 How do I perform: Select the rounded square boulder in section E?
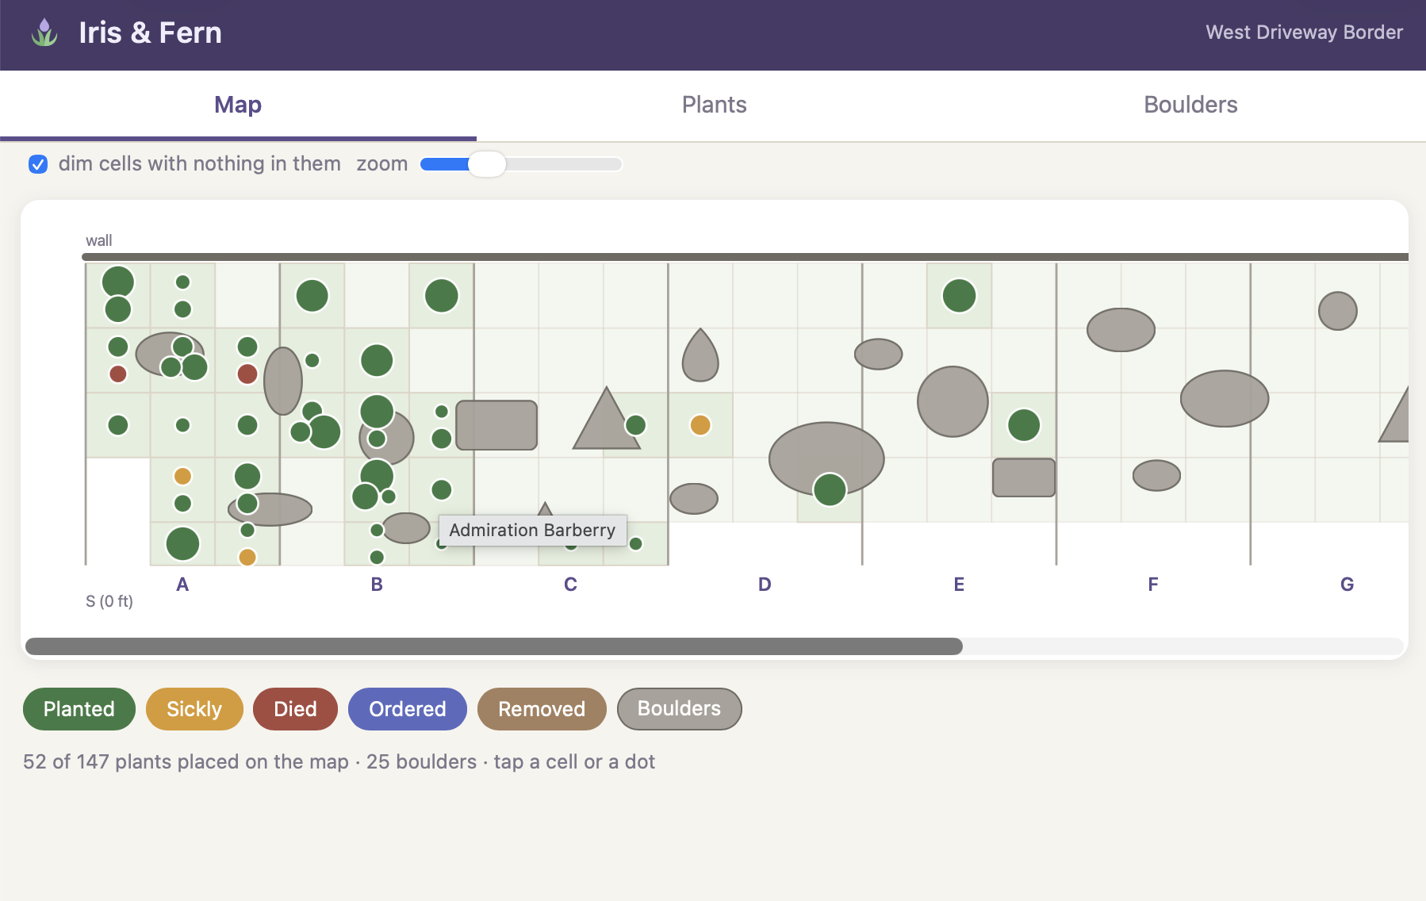click(x=1024, y=477)
